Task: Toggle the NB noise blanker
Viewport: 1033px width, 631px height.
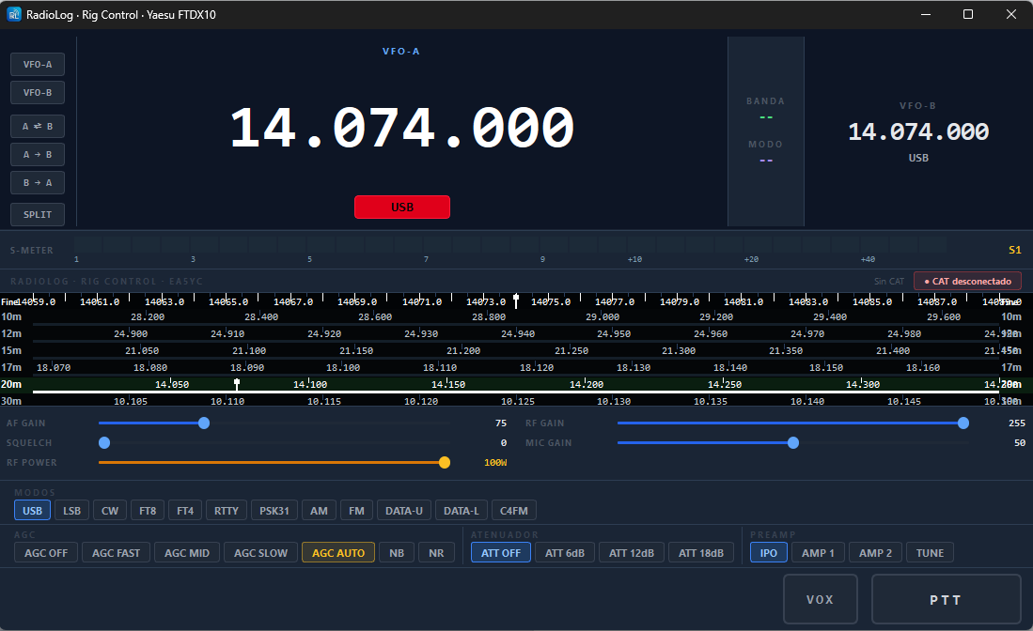Action: 397,553
